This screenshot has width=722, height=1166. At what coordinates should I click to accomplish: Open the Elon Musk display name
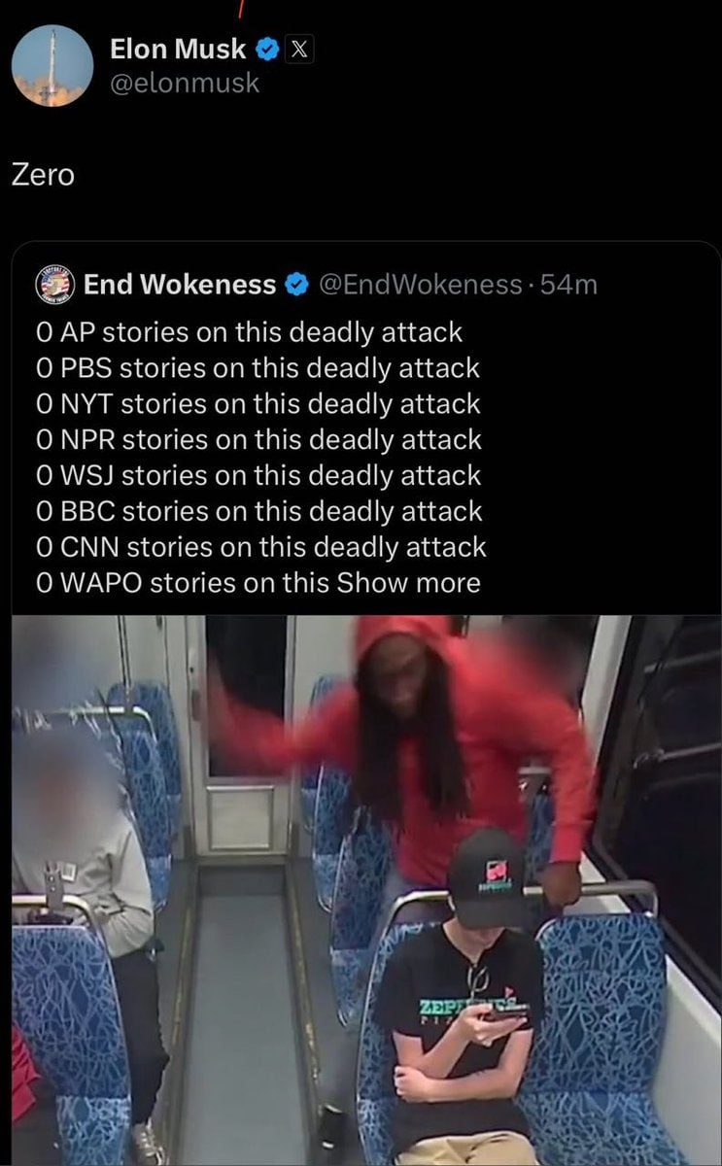pyautogui.click(x=178, y=48)
